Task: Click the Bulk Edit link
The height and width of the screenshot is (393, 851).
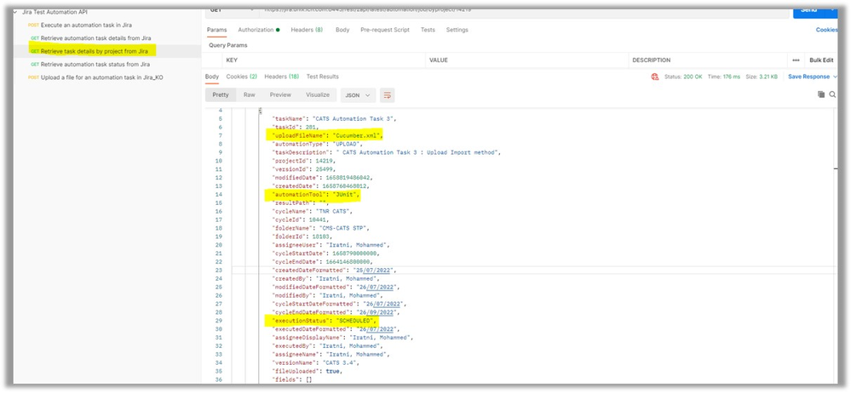Action: coord(821,60)
